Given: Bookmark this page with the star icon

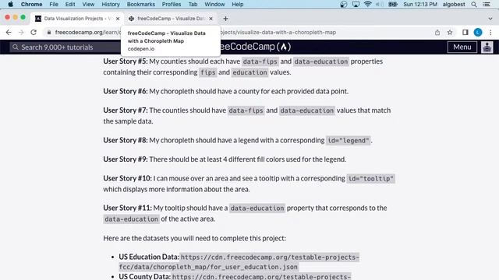Looking at the screenshot, I should coord(450,33).
